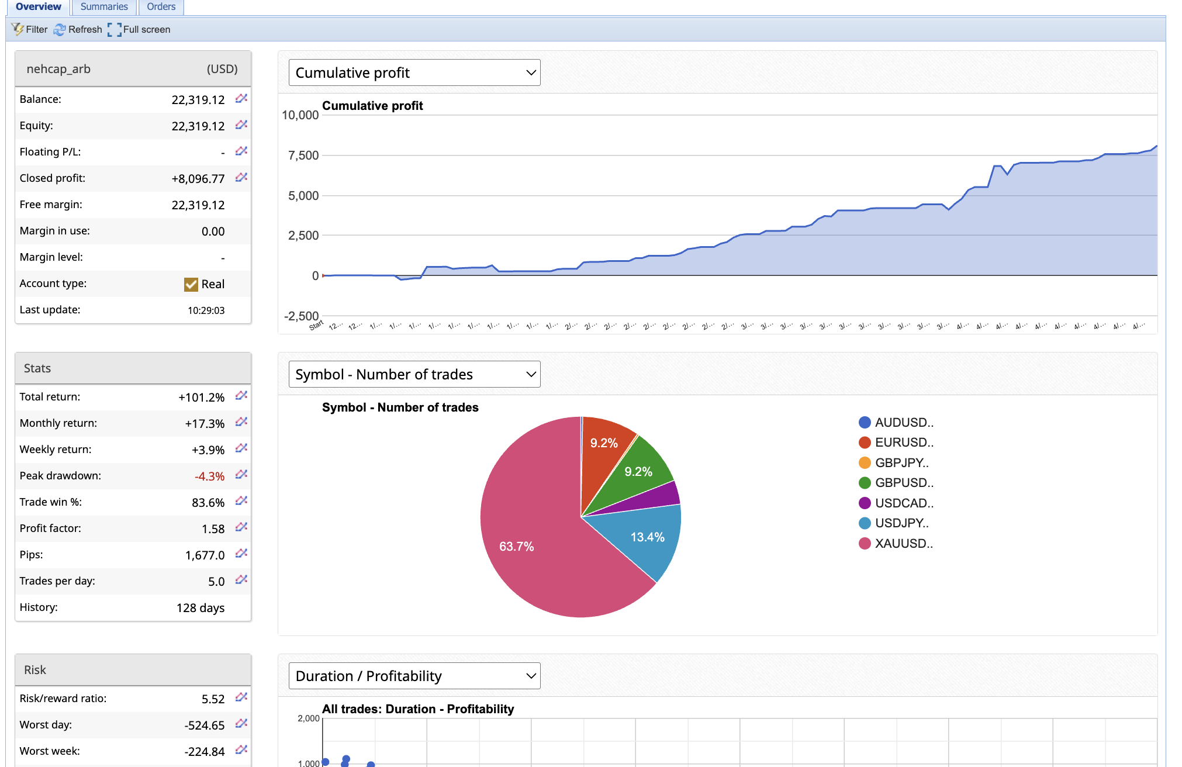The height and width of the screenshot is (767, 1182).
Task: Toggle the USDJPY legend entry
Action: coord(901,523)
